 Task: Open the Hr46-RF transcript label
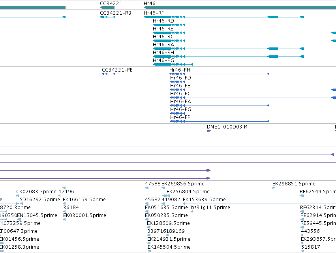(154, 13)
